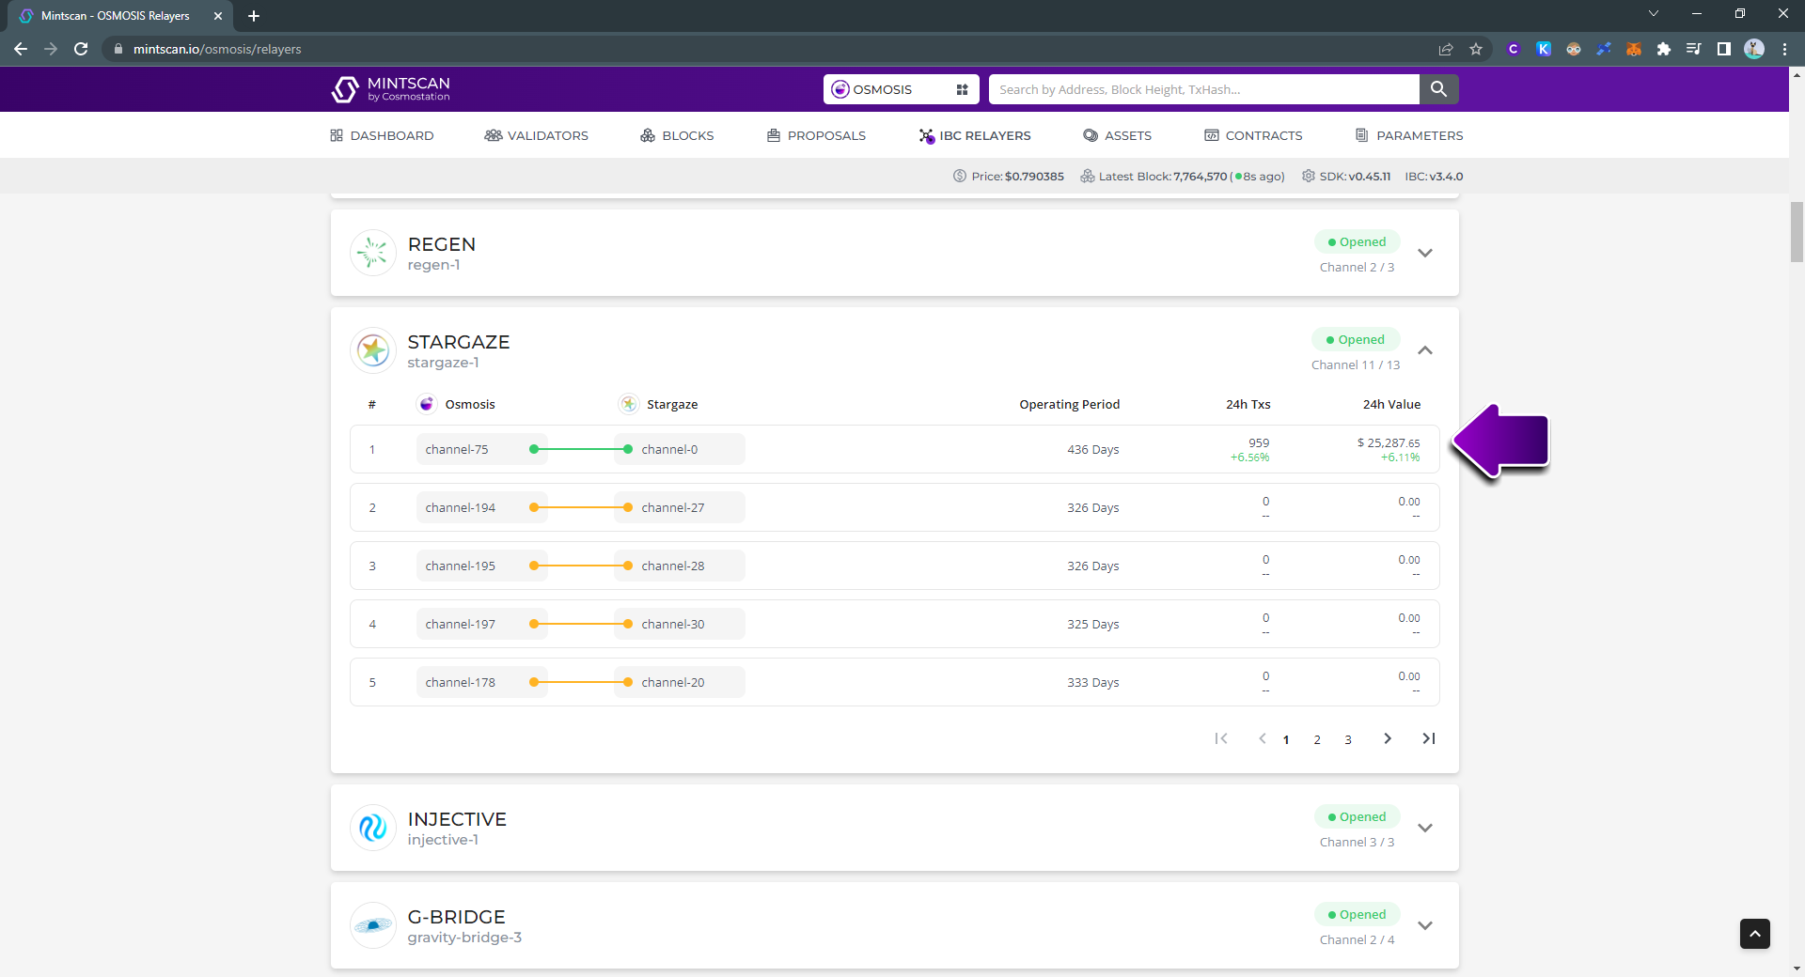Select pagination page 1
1805x977 pixels.
coord(1286,739)
